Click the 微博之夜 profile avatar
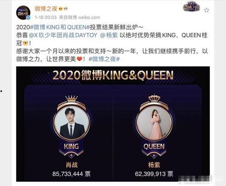Screen dimensions: 226x186 click(x=23, y=13)
